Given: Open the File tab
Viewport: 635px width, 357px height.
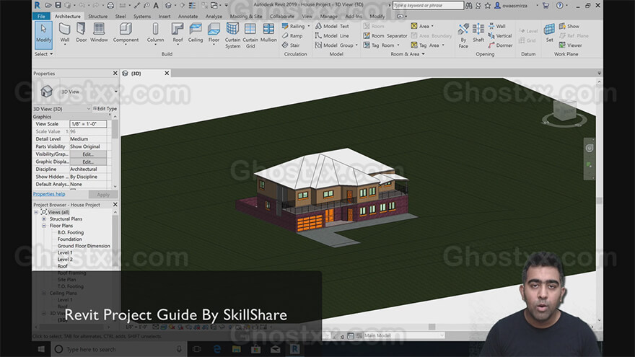Looking at the screenshot, I should (x=41, y=16).
